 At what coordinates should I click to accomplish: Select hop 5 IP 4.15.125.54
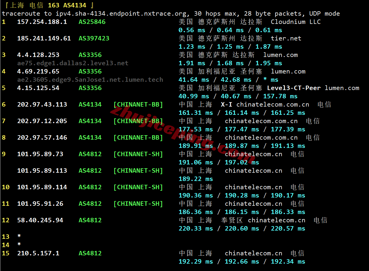click(x=38, y=88)
